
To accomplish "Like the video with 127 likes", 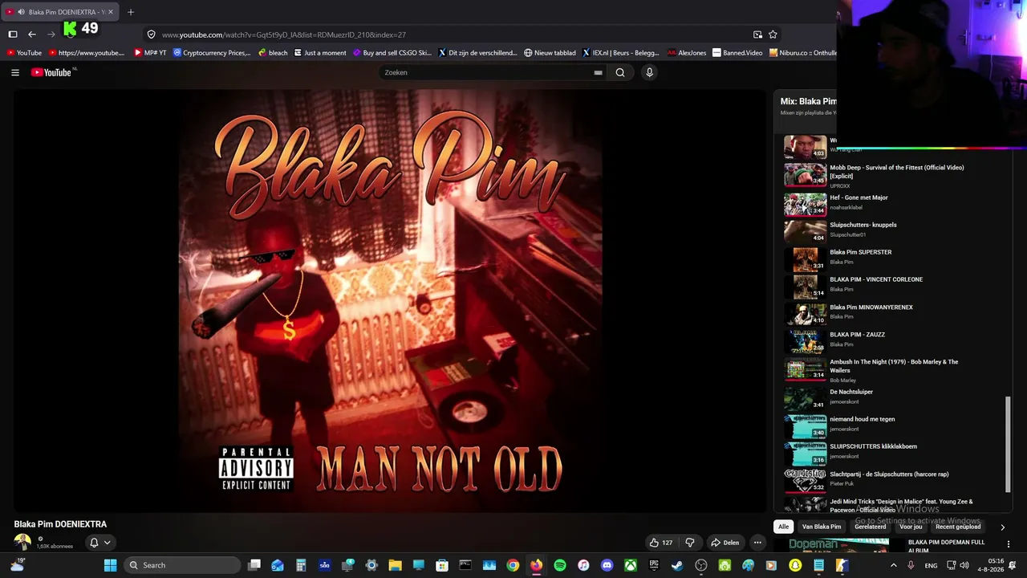I will pyautogui.click(x=661, y=543).
